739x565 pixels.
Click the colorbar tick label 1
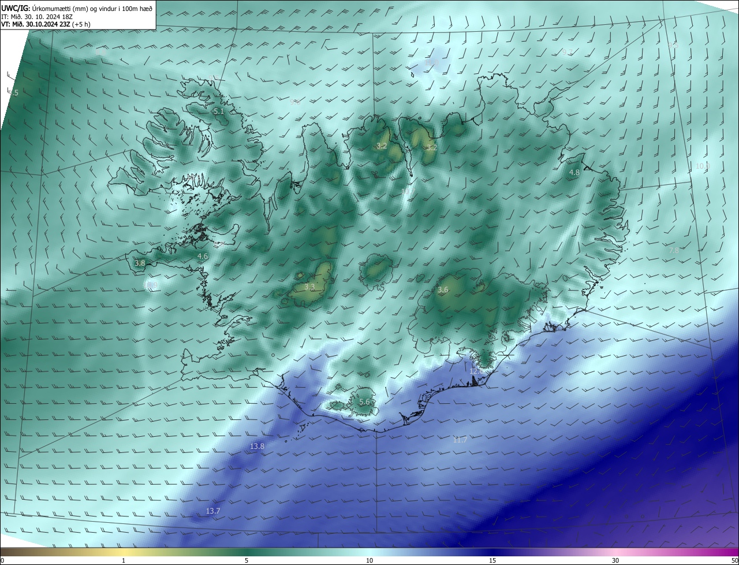coord(124,560)
